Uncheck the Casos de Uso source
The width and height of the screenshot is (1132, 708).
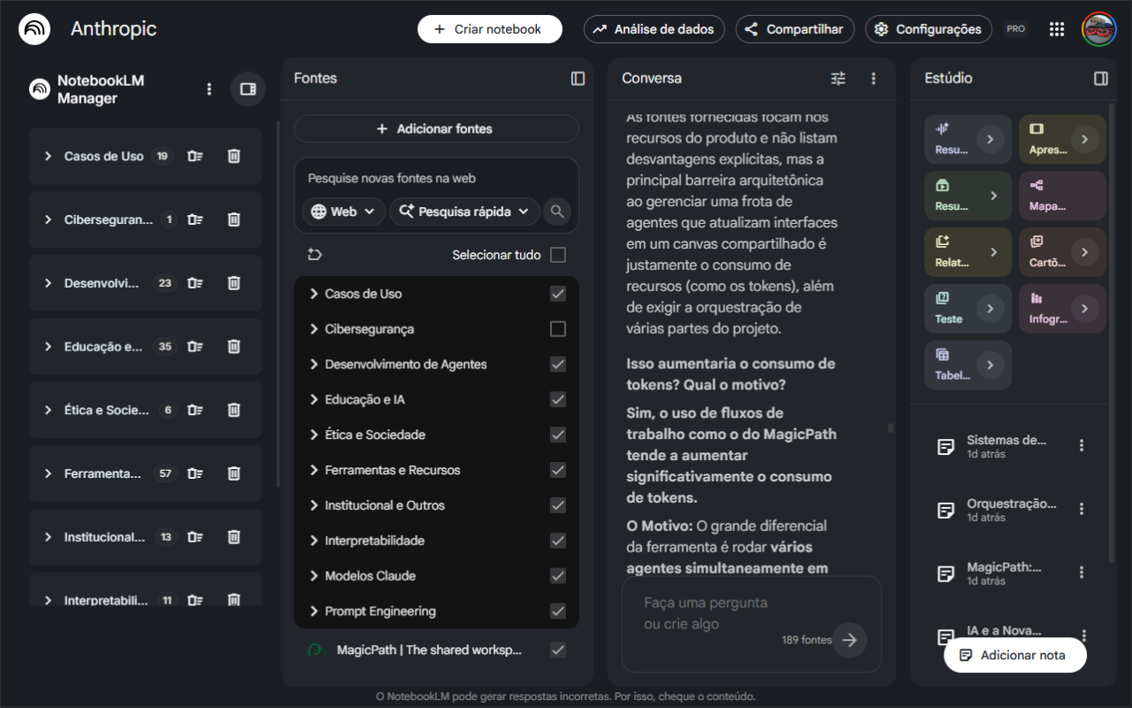[558, 294]
